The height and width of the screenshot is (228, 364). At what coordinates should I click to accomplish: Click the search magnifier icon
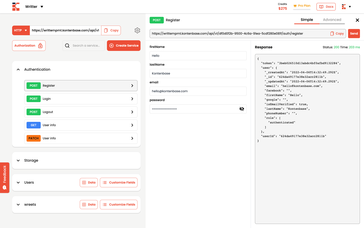(x=67, y=46)
